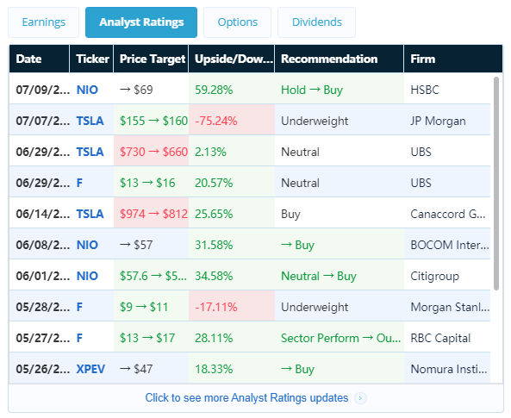Open the Options tab
The image size is (511, 418).
point(237,22)
